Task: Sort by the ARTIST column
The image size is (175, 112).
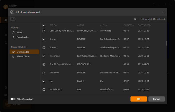Action: click(x=80, y=25)
